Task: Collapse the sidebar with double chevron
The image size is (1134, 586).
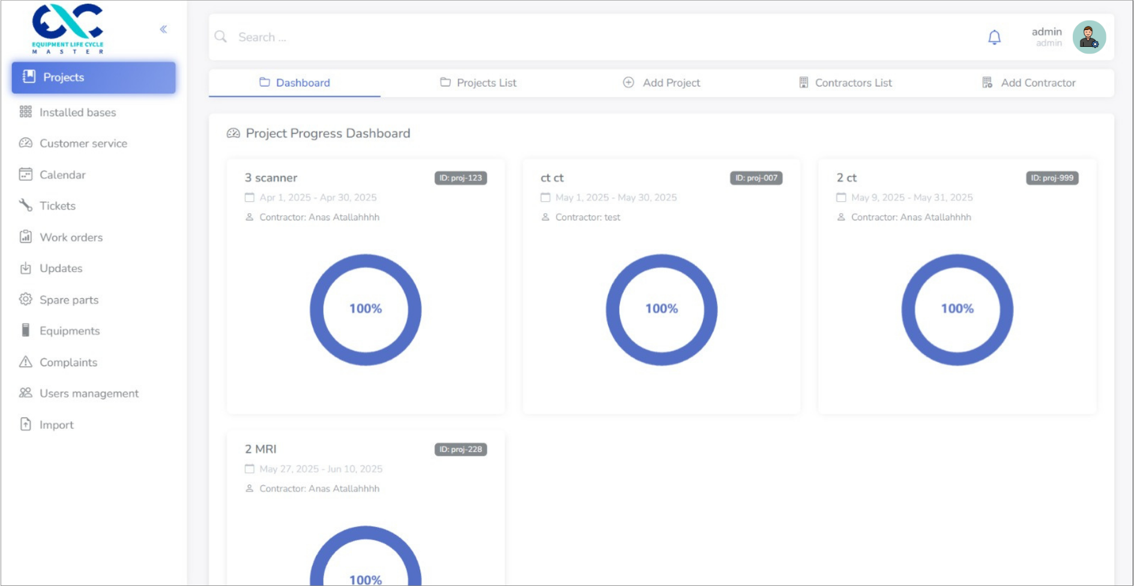Action: (x=163, y=29)
